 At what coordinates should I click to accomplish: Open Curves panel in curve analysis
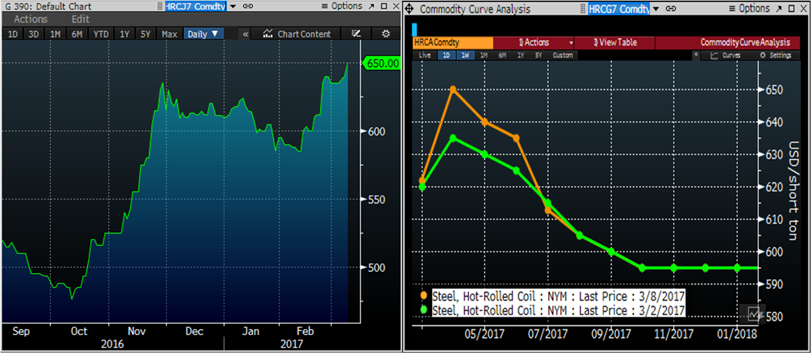[x=725, y=55]
